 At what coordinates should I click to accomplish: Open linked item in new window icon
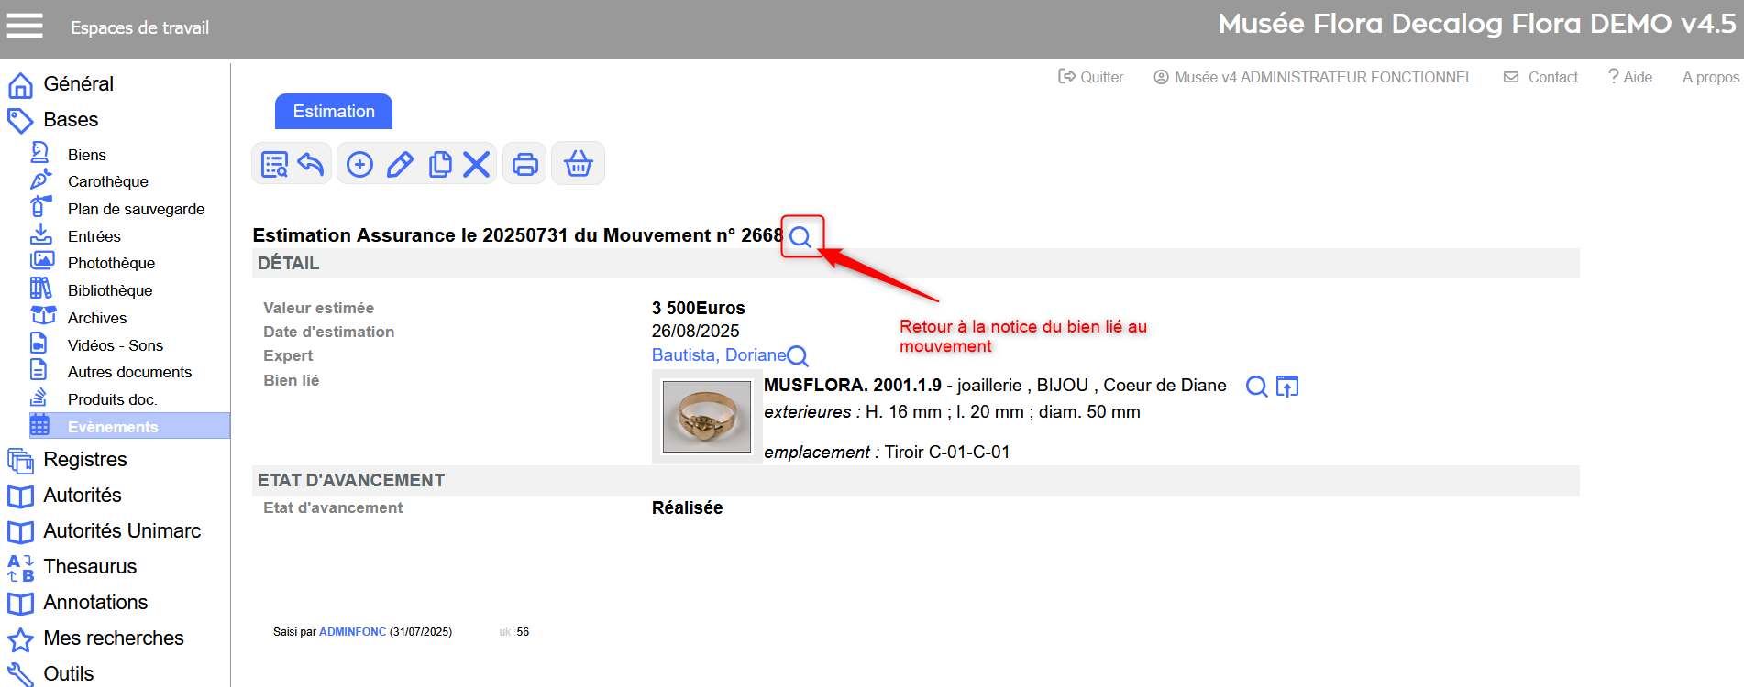point(1287,387)
